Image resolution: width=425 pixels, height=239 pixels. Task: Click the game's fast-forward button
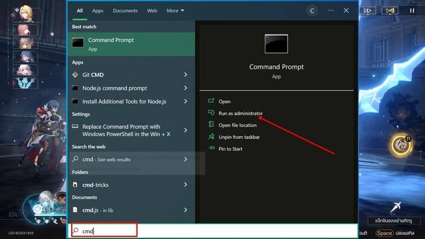367,11
